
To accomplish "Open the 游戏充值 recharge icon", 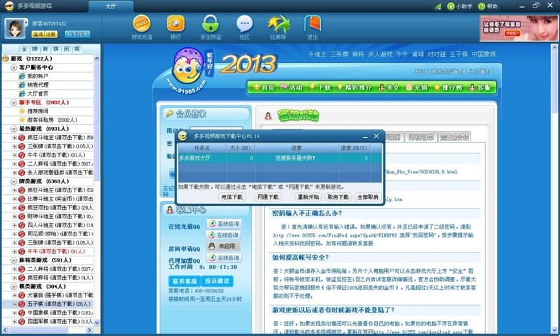I will [141, 24].
